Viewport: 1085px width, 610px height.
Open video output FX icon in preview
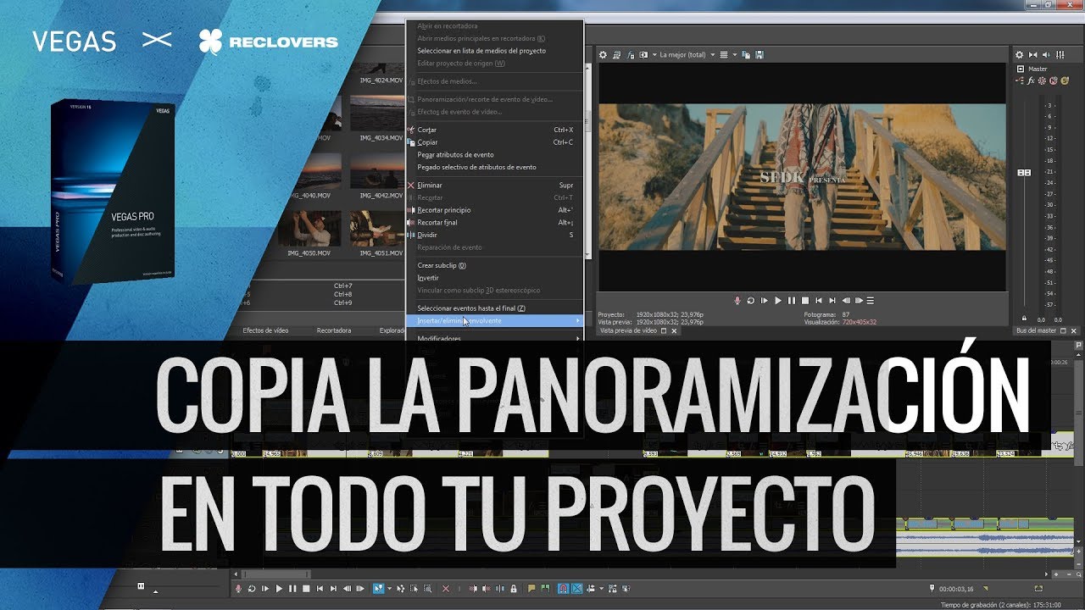[x=630, y=55]
